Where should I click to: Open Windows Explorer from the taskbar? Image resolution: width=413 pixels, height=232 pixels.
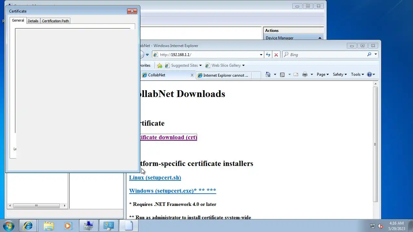tap(49, 226)
